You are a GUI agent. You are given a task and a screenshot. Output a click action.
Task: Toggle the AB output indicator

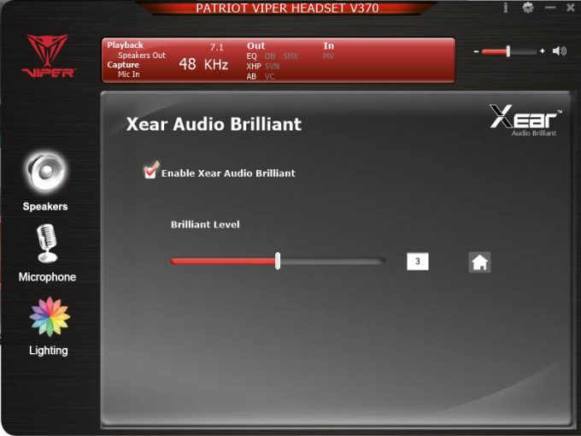pos(251,76)
